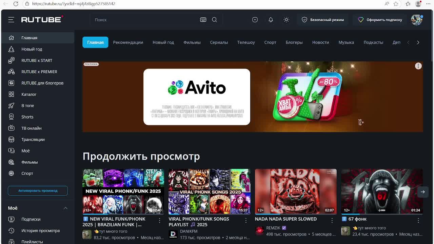
Task: Open Фильмы in the sidebar
Action: [37, 162]
